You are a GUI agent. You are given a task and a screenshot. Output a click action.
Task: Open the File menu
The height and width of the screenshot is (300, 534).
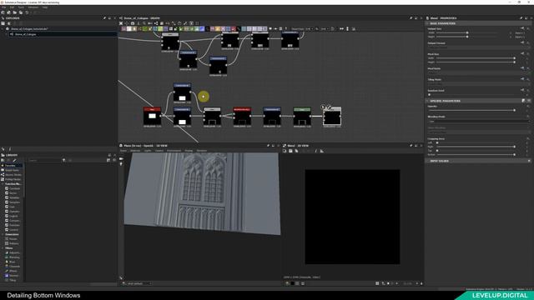coord(3,7)
